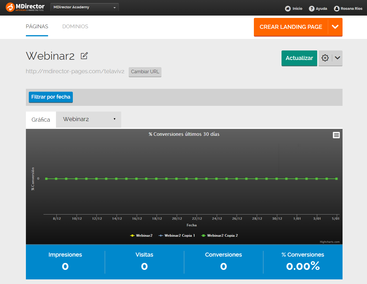Open the chart context menu hamburger icon
Image resolution: width=367 pixels, height=284 pixels.
[336, 135]
